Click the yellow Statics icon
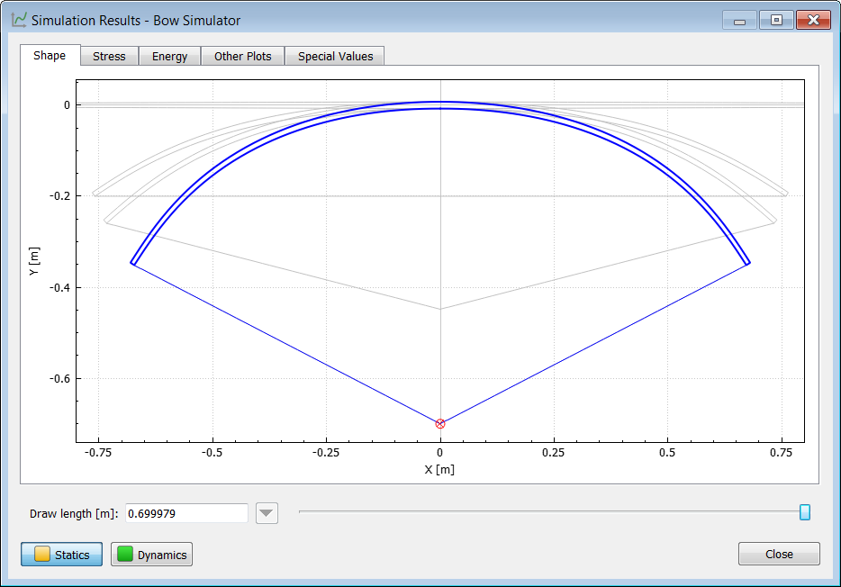 point(41,554)
